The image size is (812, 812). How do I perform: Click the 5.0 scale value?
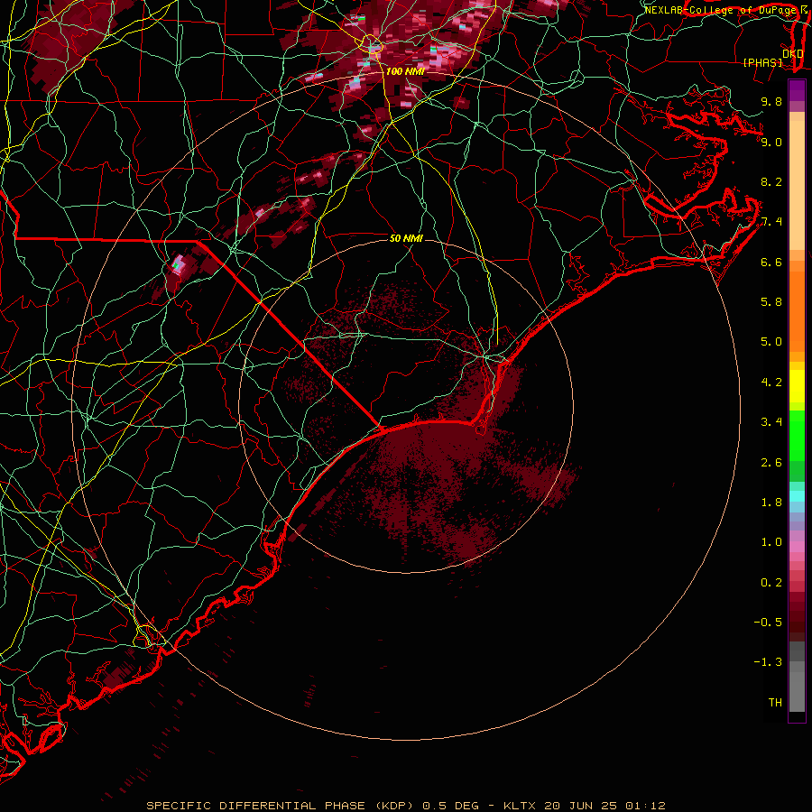pos(771,342)
